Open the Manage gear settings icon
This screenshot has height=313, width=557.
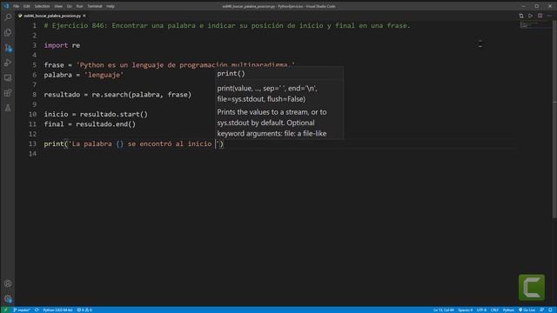(8, 298)
